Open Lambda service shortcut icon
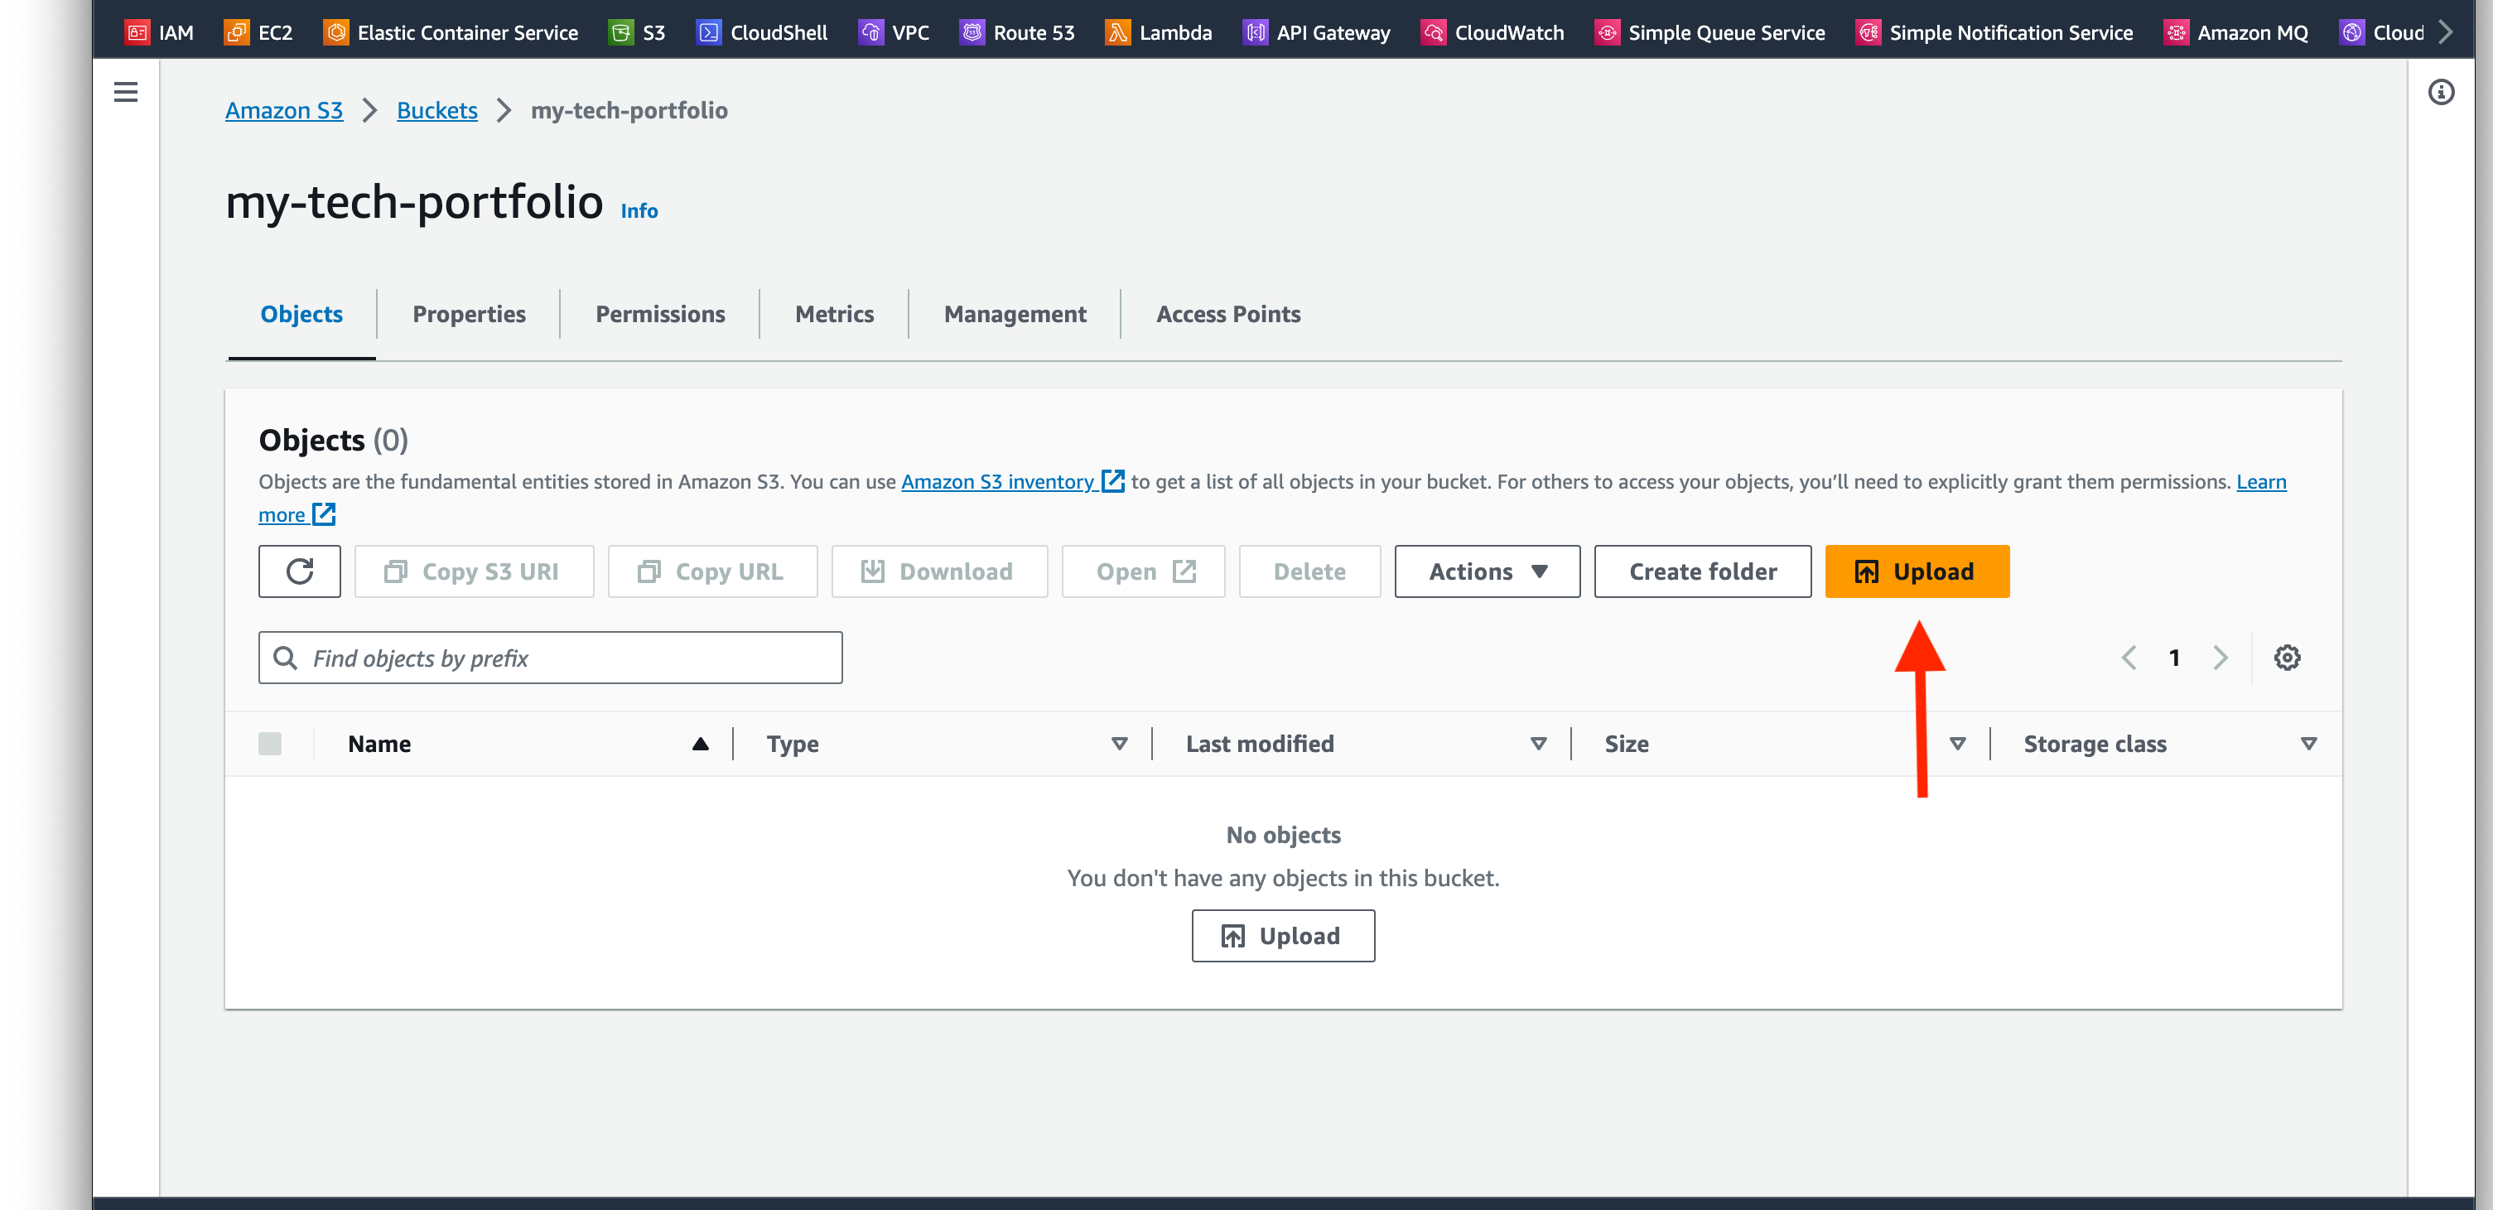This screenshot has width=2493, height=1210. coord(1116,32)
